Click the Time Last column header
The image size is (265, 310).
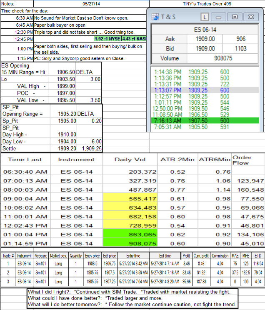tap(25, 160)
